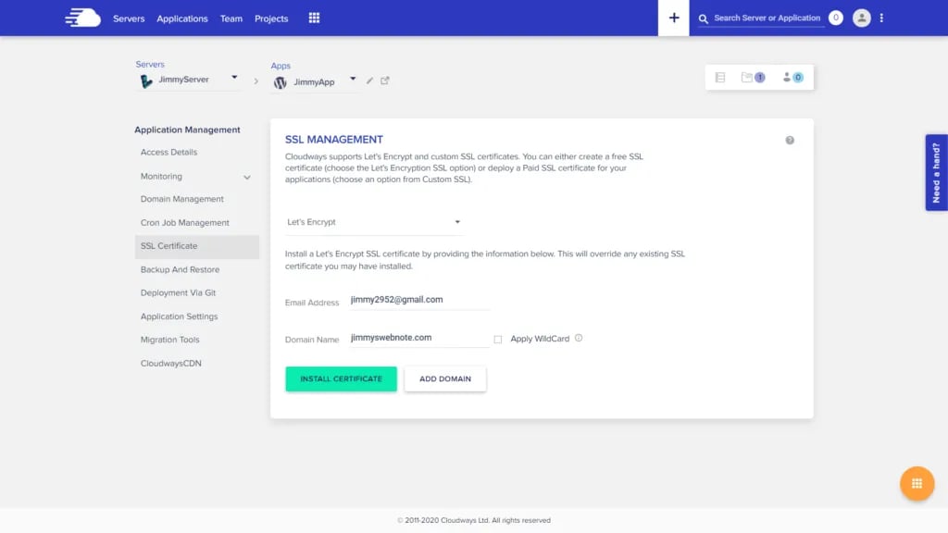Open the projects folder icon with badge 1
This screenshot has height=533, width=948.
coord(753,78)
